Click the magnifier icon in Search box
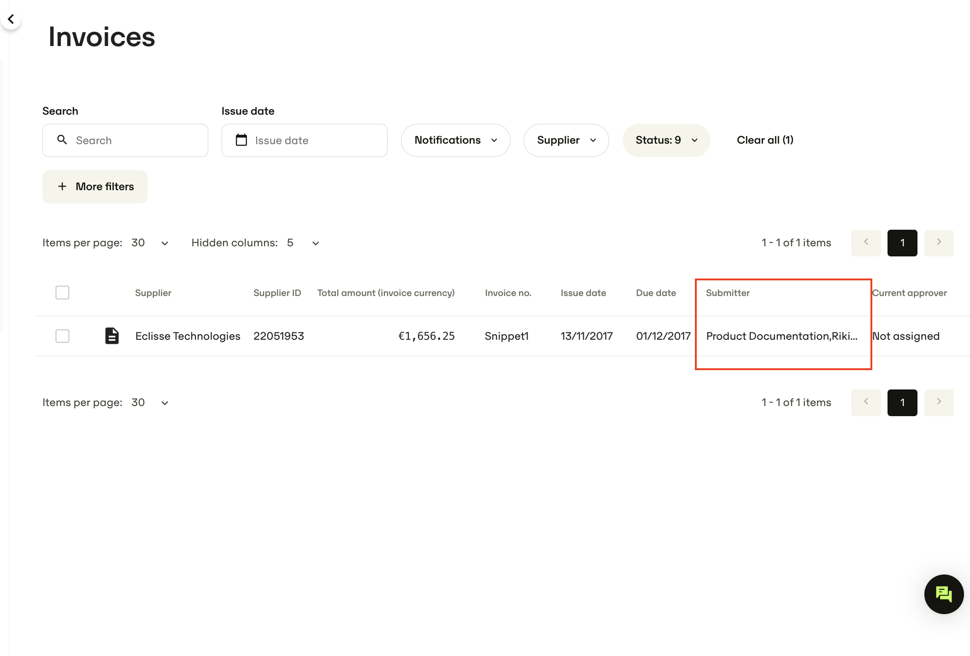This screenshot has width=970, height=656. [62, 140]
